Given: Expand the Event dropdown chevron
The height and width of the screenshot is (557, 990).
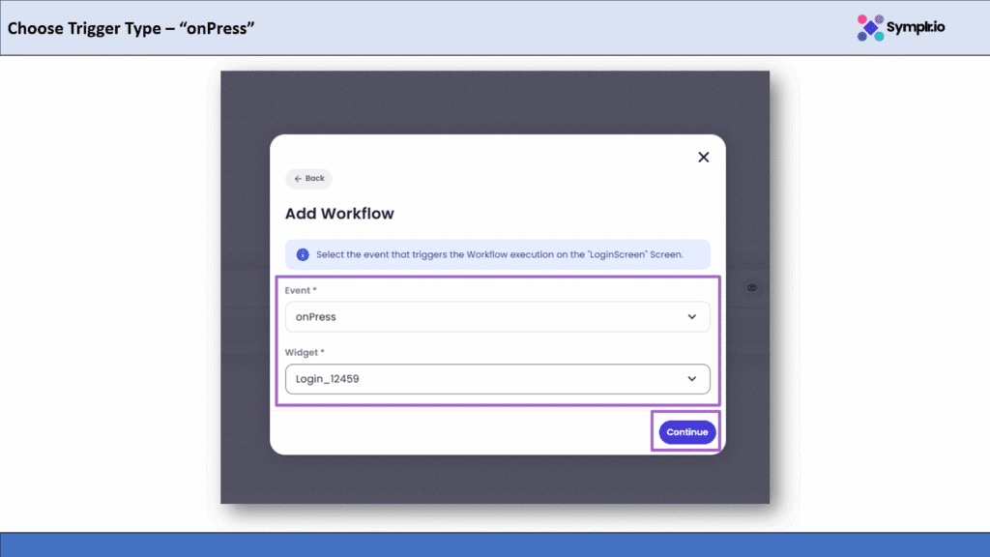Looking at the screenshot, I should [691, 316].
